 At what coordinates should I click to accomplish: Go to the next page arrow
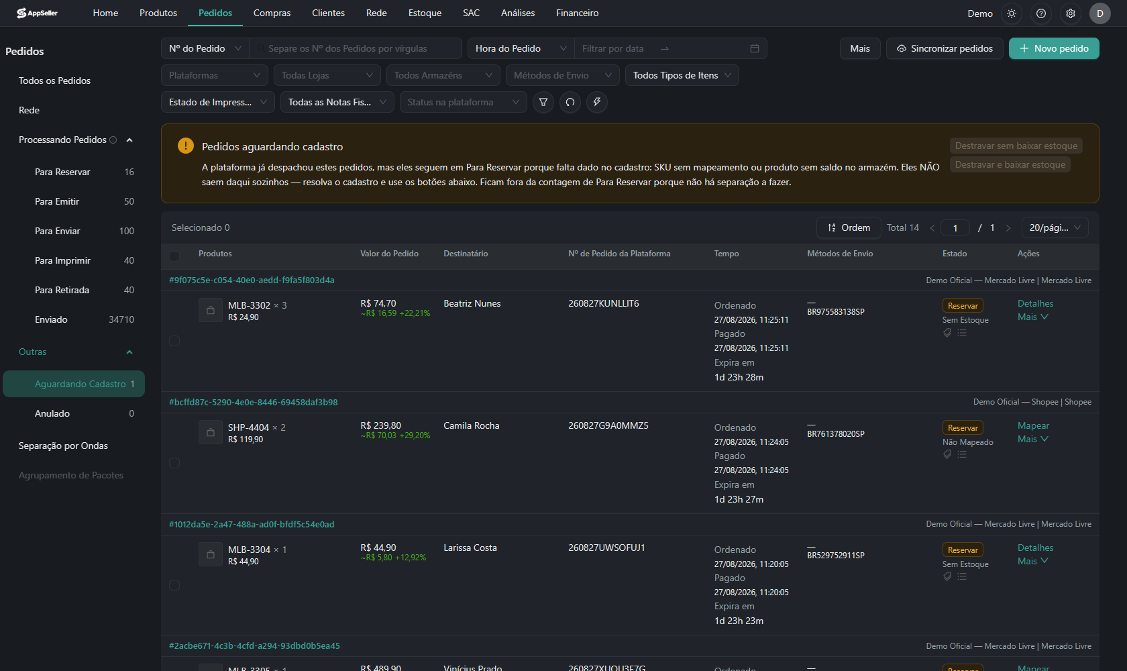coord(1008,228)
